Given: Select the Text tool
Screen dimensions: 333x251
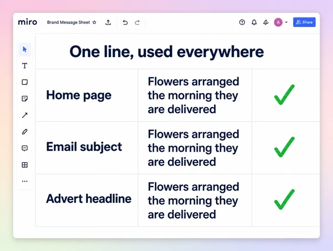Looking at the screenshot, I should (24, 66).
